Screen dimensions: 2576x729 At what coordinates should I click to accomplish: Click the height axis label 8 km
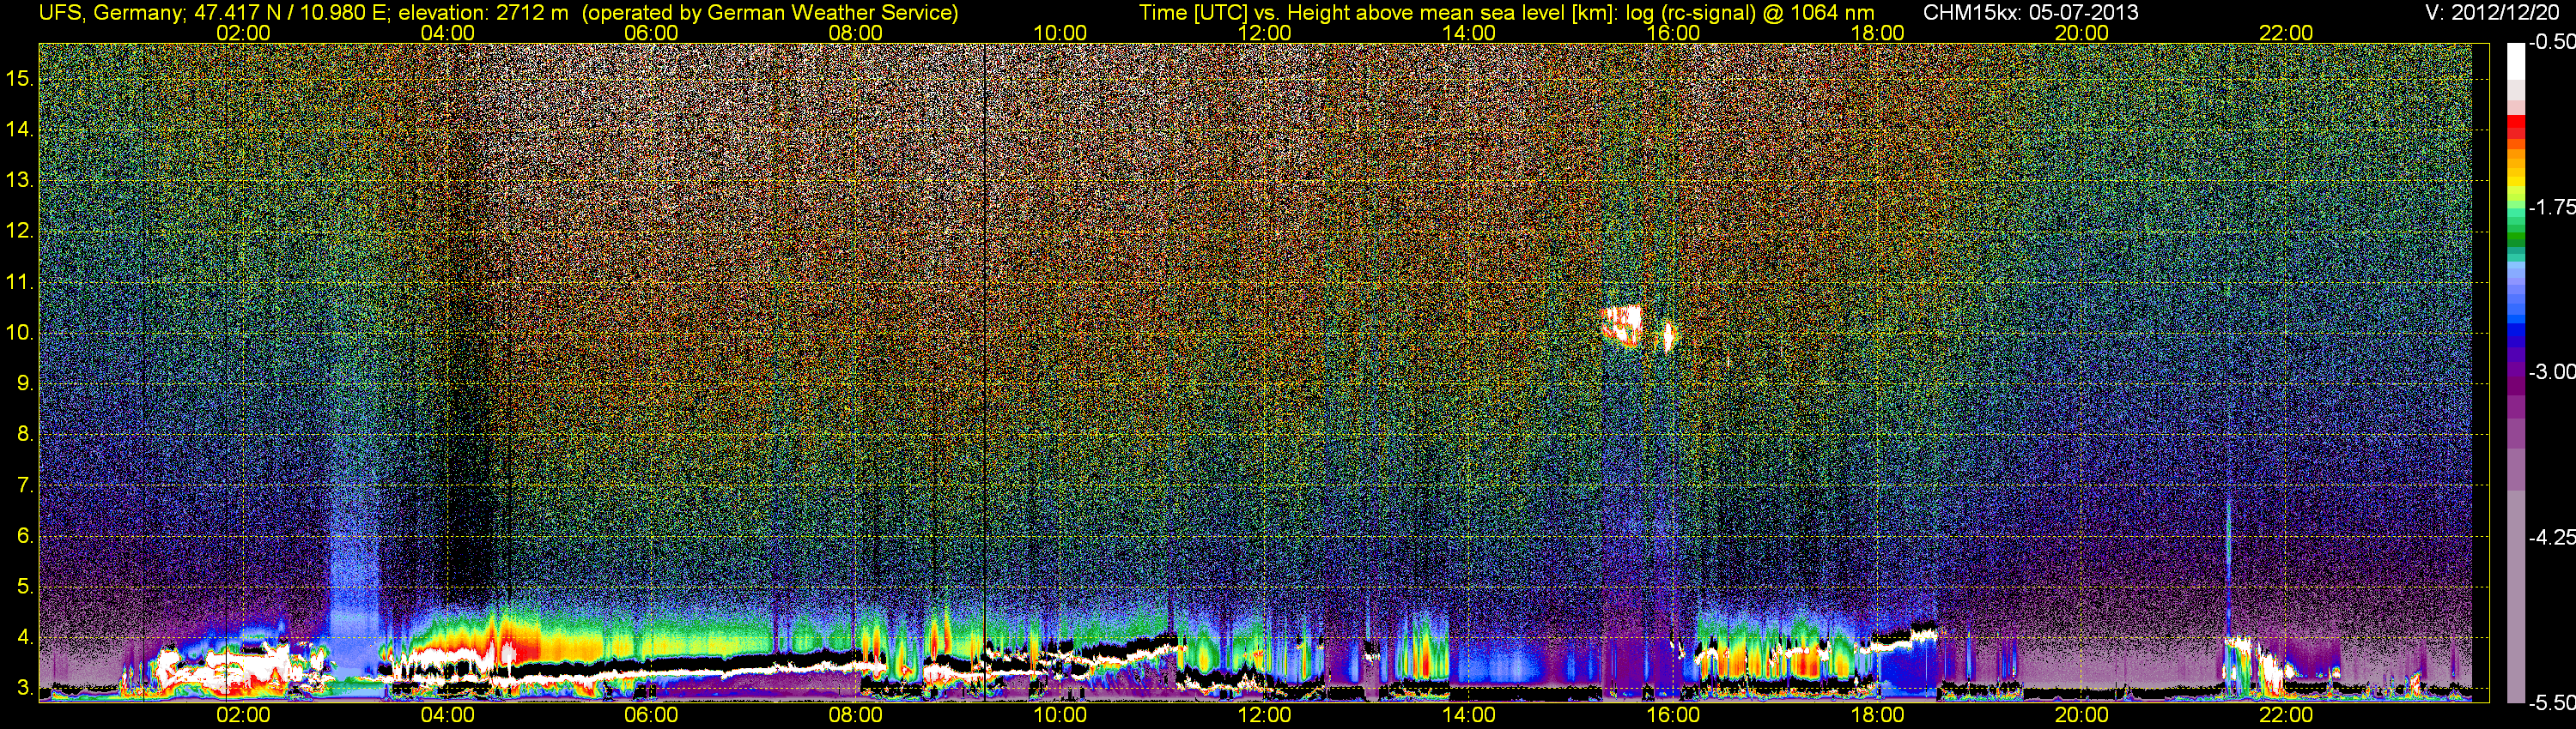[x=25, y=435]
